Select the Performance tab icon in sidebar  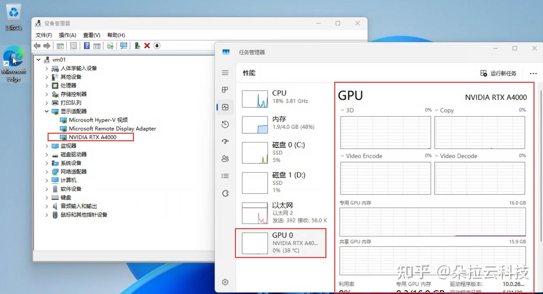pyautogui.click(x=225, y=107)
